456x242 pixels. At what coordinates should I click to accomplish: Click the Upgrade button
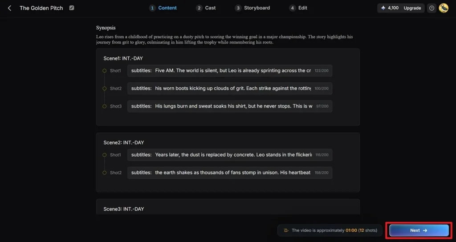[x=412, y=8]
